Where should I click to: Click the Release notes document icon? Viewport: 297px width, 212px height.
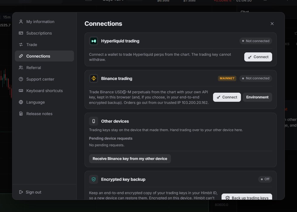pos(21,114)
